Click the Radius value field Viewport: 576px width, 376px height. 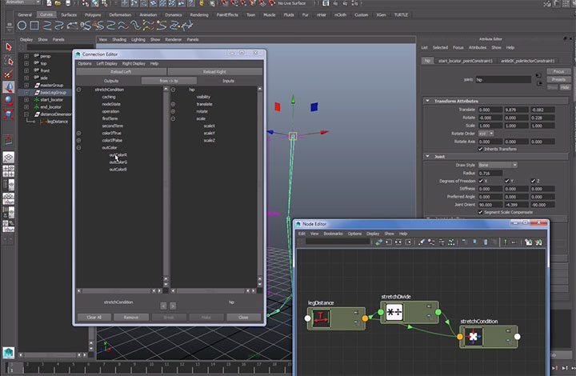coord(490,173)
